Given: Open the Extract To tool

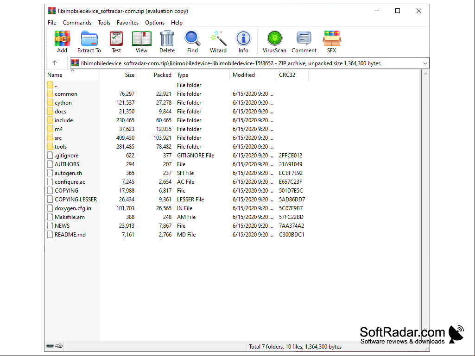Looking at the screenshot, I should [89, 42].
